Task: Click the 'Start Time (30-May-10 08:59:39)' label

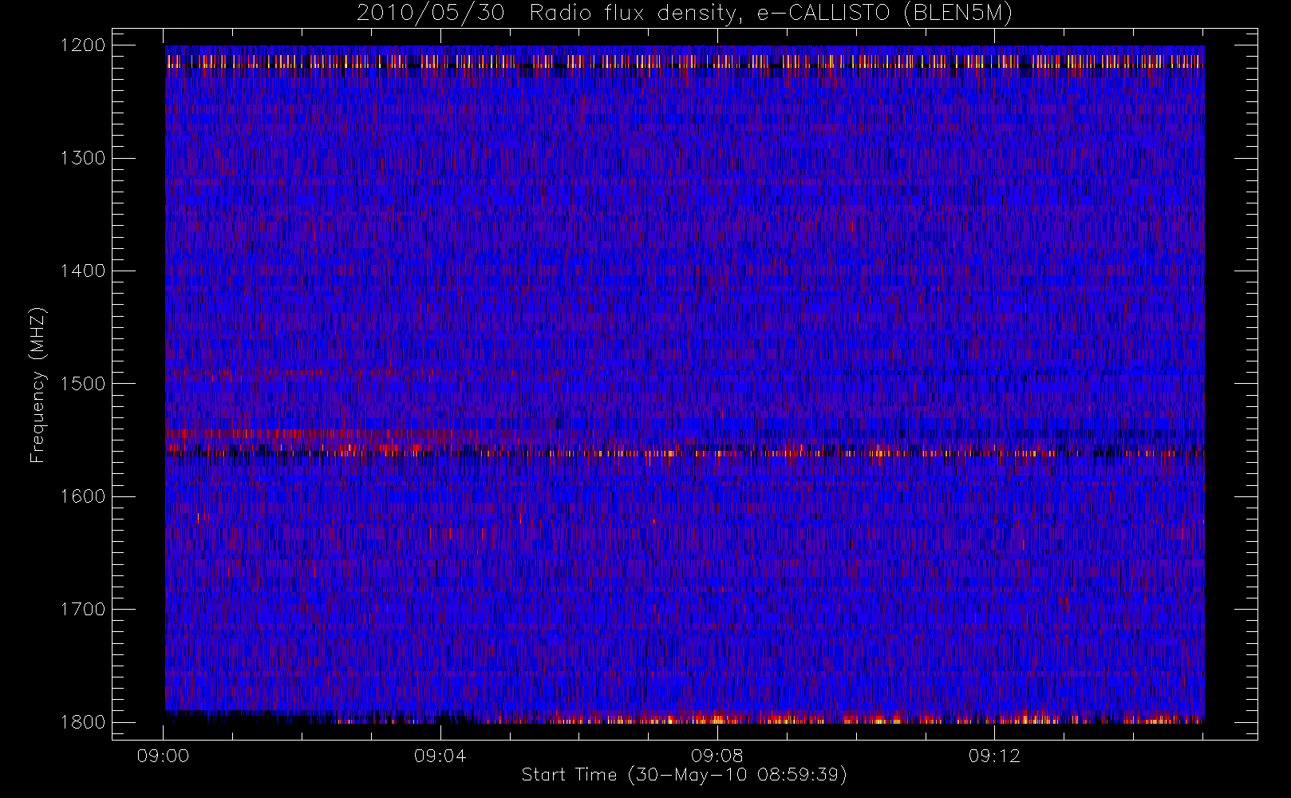Action: click(685, 775)
